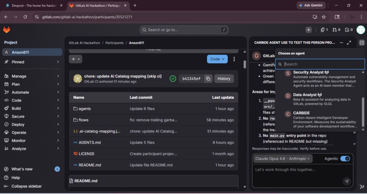Screen dimensions: 367x194
Task: Open Deploy section in sidebar
Action: (x=32, y=124)
